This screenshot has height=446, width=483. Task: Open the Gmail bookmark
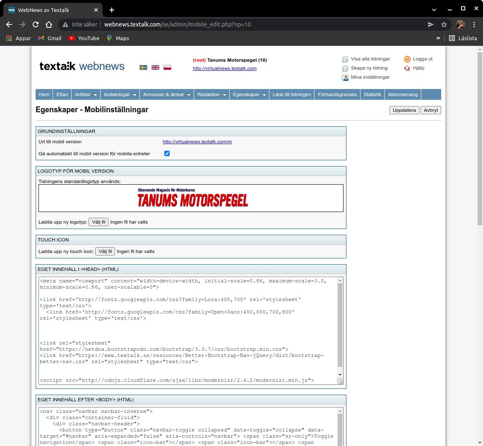click(50, 38)
